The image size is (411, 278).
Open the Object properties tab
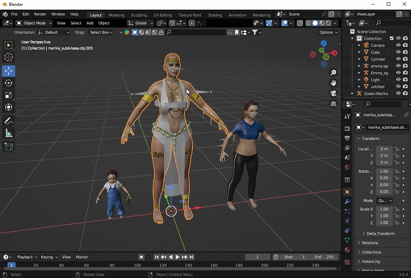347,192
